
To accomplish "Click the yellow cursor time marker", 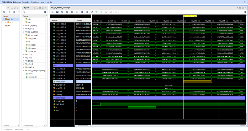I will tap(190, 16).
